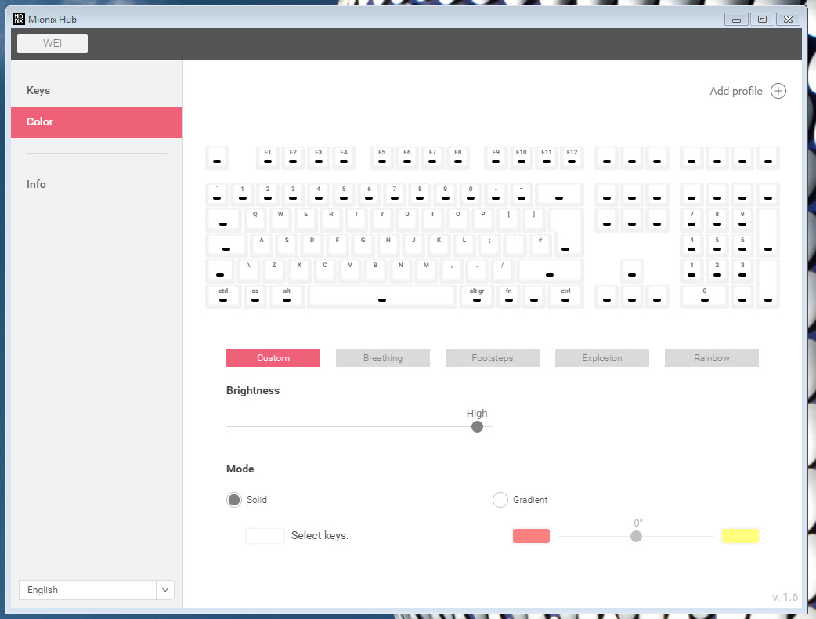The height and width of the screenshot is (619, 816).
Task: Select the Gradient mode radio button
Action: [x=500, y=500]
